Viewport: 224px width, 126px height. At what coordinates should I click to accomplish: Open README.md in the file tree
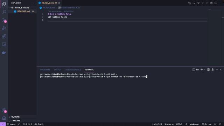pyautogui.click(x=22, y=12)
